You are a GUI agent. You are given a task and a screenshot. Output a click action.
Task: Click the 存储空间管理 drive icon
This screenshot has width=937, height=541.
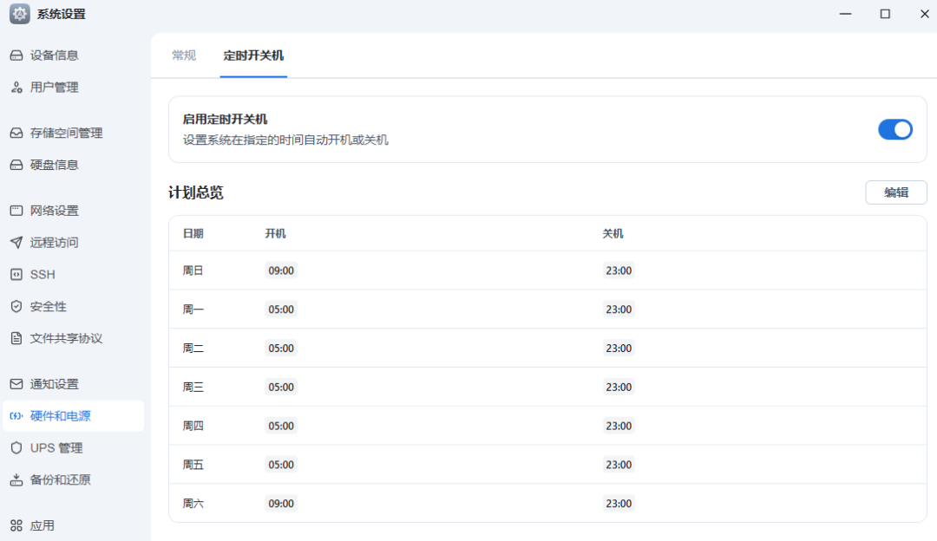(16, 134)
